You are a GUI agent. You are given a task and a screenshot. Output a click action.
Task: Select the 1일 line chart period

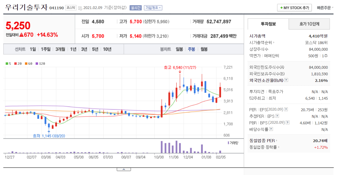tap(33, 49)
